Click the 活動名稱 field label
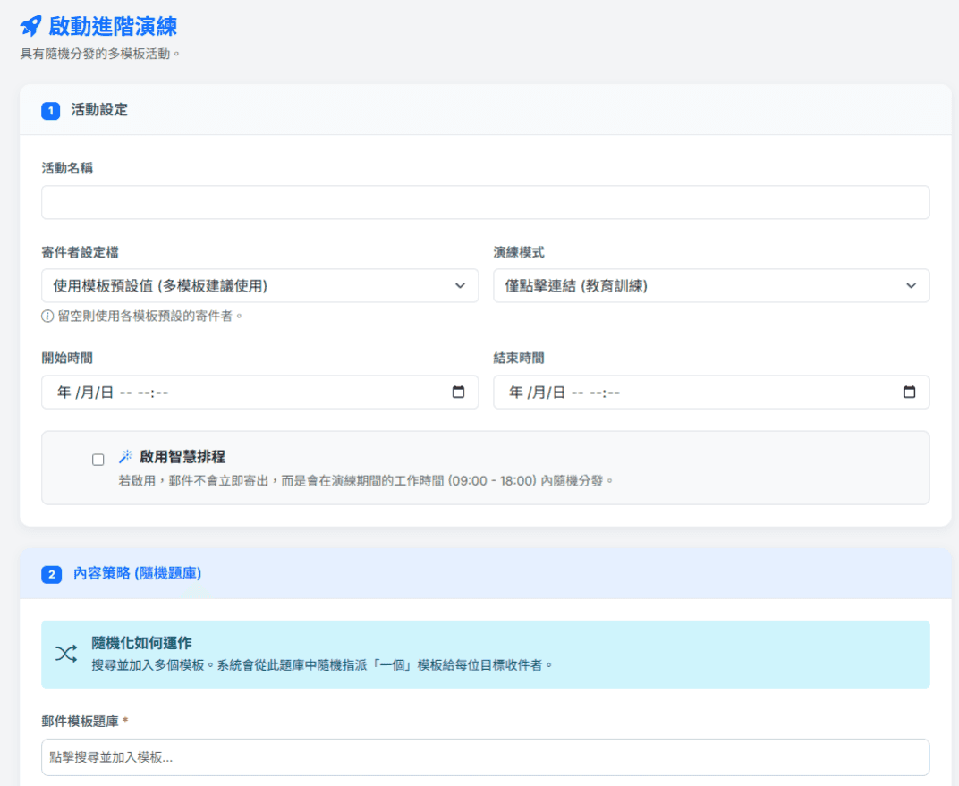This screenshot has height=786, width=959. (x=67, y=168)
